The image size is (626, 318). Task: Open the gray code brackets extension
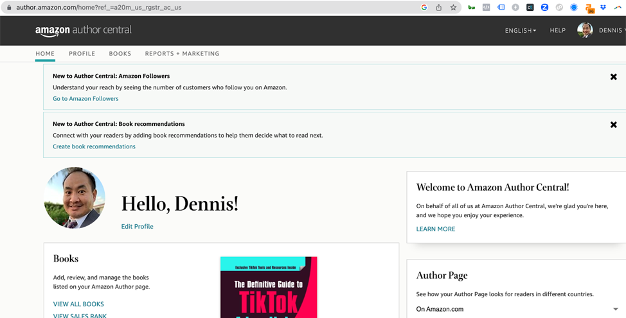(487, 7)
